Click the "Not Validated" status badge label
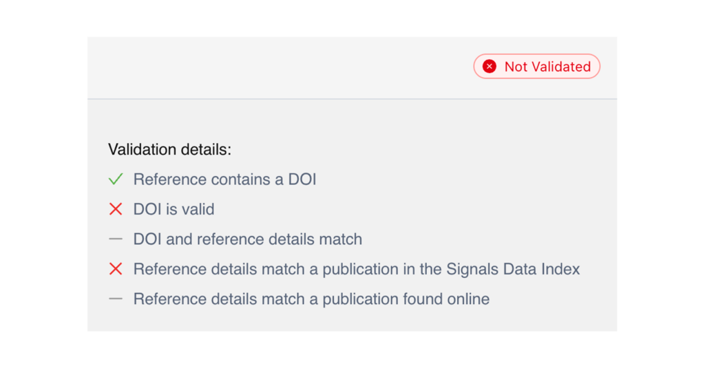 (x=547, y=67)
